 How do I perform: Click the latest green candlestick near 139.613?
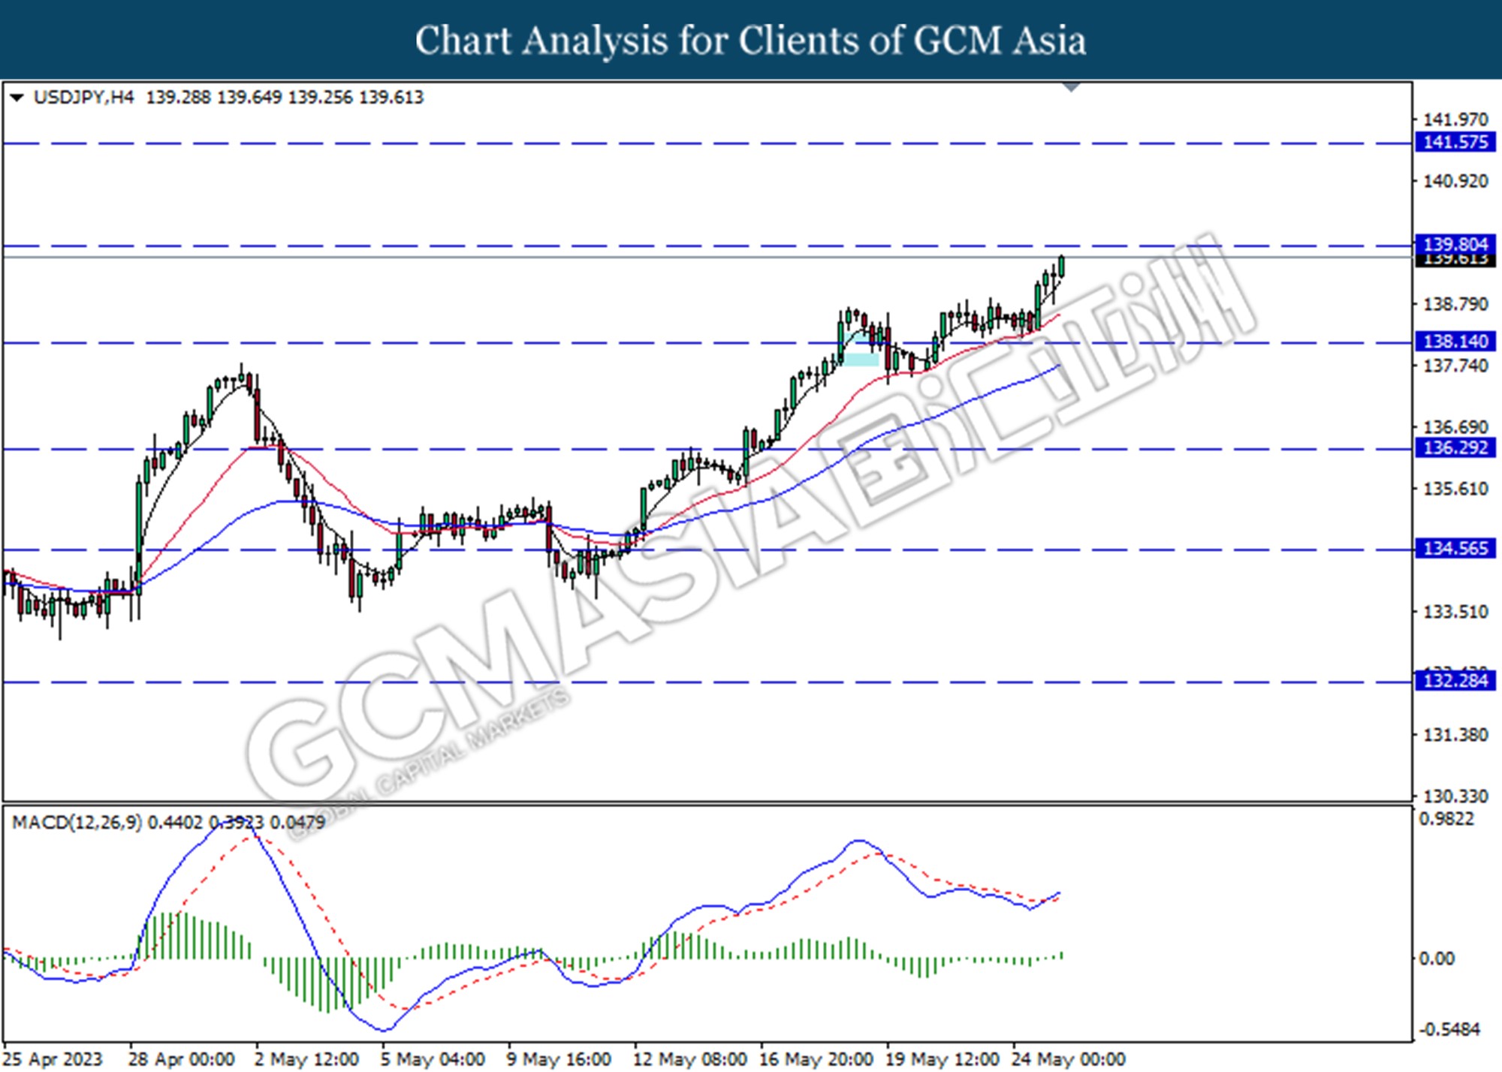1062,266
